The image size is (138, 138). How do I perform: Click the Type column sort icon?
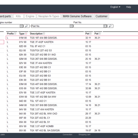(x=26, y=34)
